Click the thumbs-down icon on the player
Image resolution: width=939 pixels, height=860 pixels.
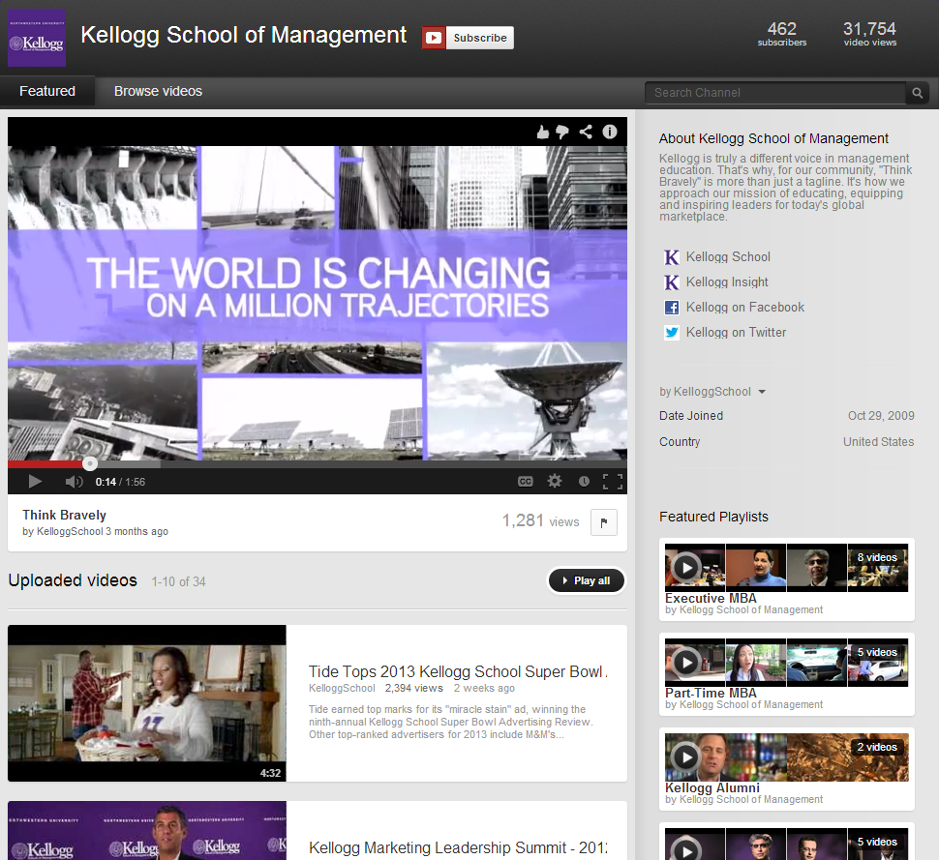click(563, 132)
